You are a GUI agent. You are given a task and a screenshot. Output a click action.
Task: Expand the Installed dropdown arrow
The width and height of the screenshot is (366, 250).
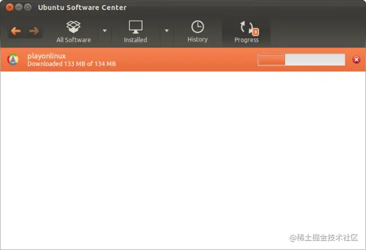[167, 30]
